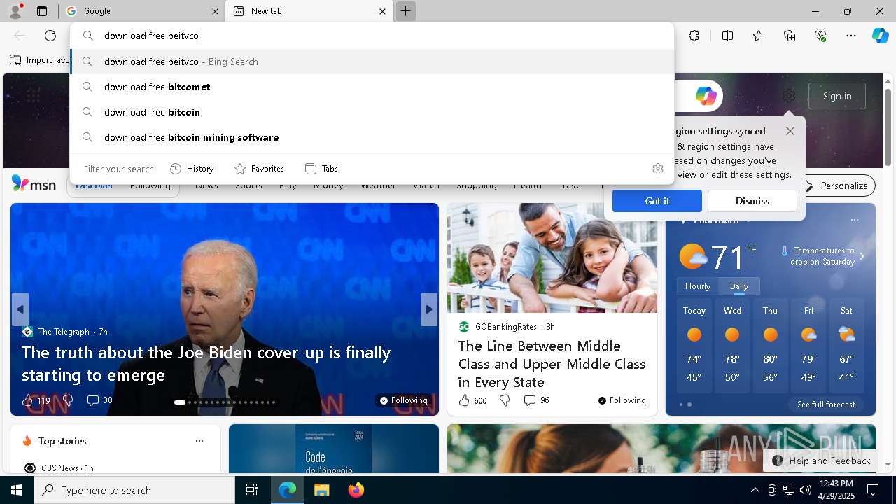Open a new browser tab with plus
The image size is (896, 504).
[405, 11]
